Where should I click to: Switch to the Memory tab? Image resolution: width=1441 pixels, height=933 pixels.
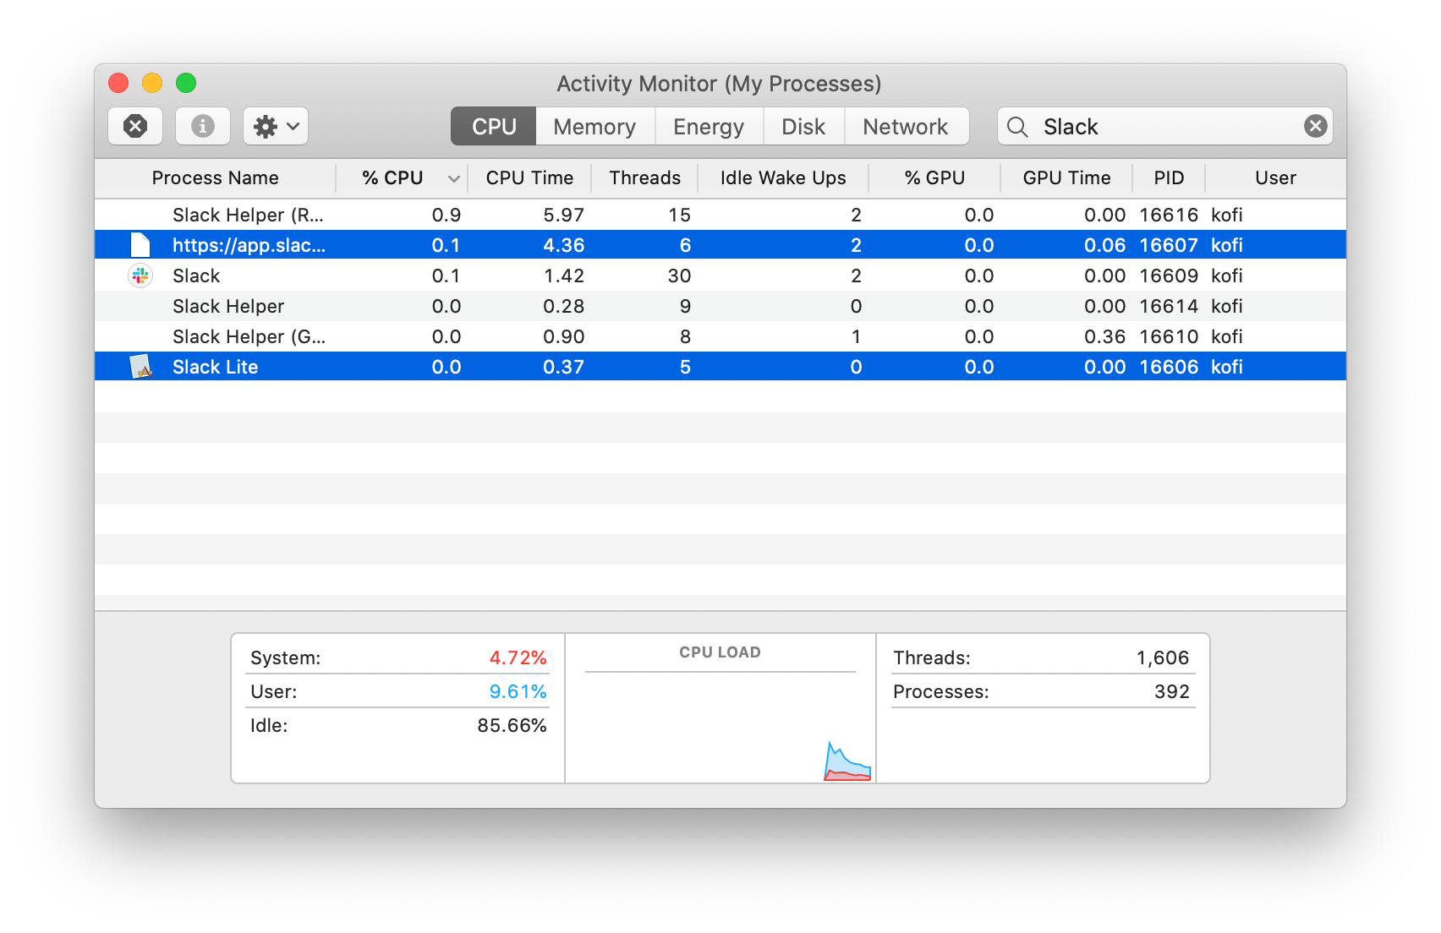[594, 127]
